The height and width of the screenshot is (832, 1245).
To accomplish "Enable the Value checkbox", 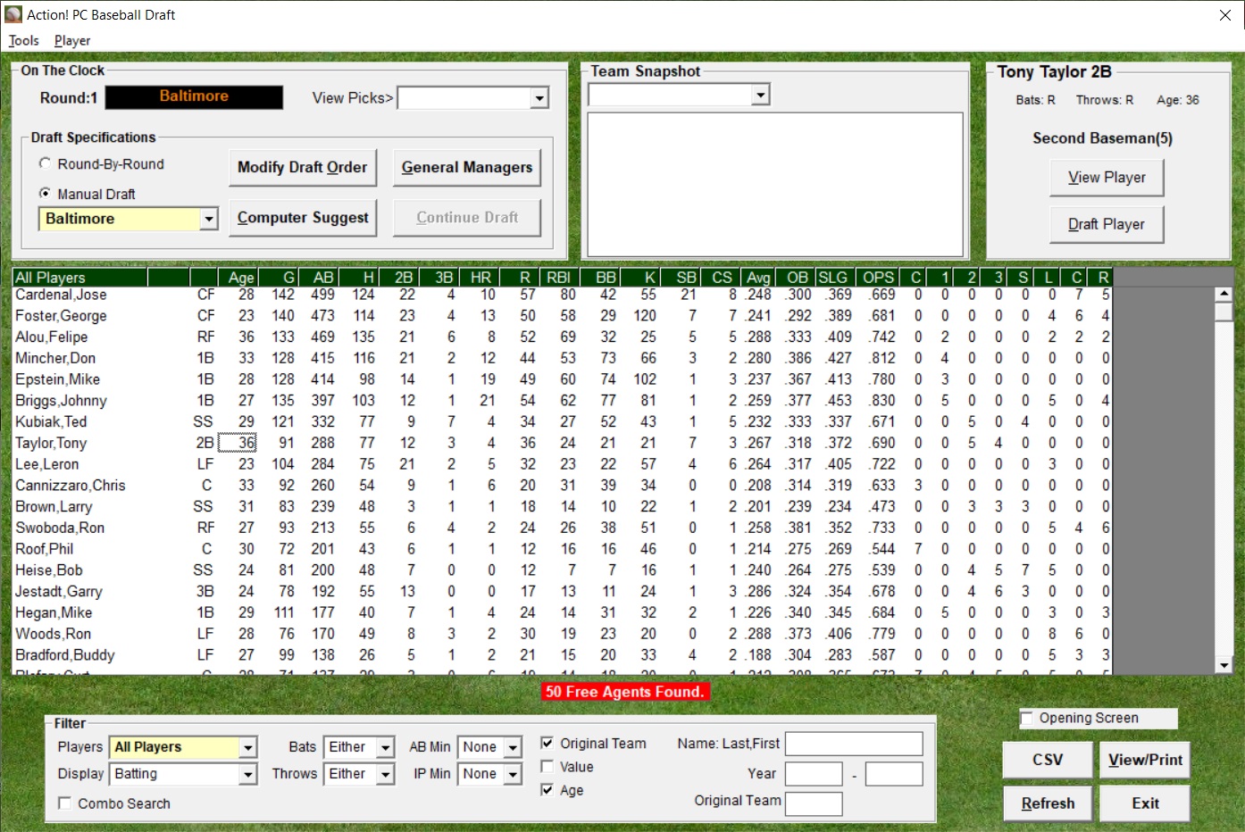I will 547,767.
